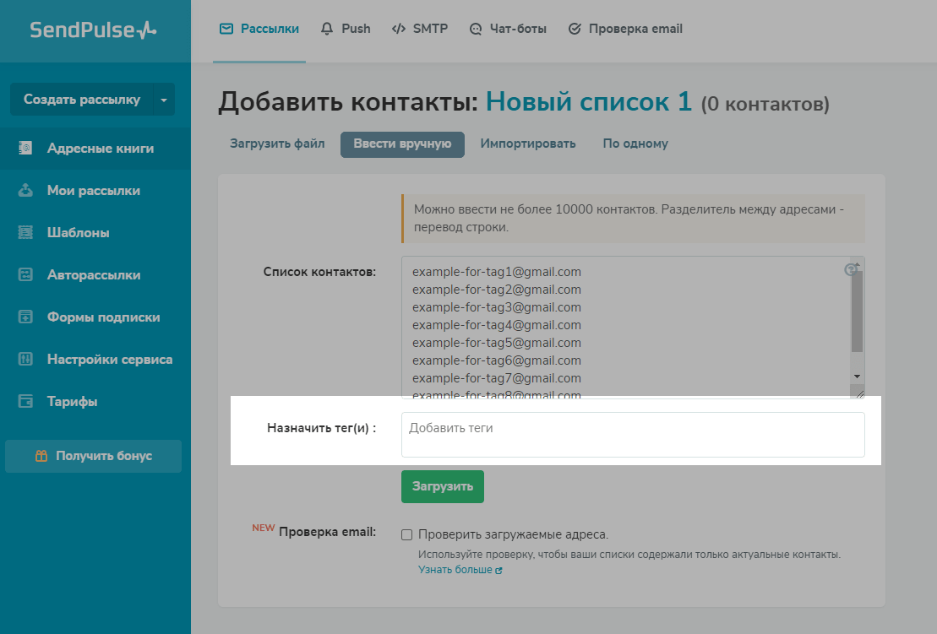The height and width of the screenshot is (634, 937).
Task: Click the Формы подписки sidebar icon
Action: point(25,317)
